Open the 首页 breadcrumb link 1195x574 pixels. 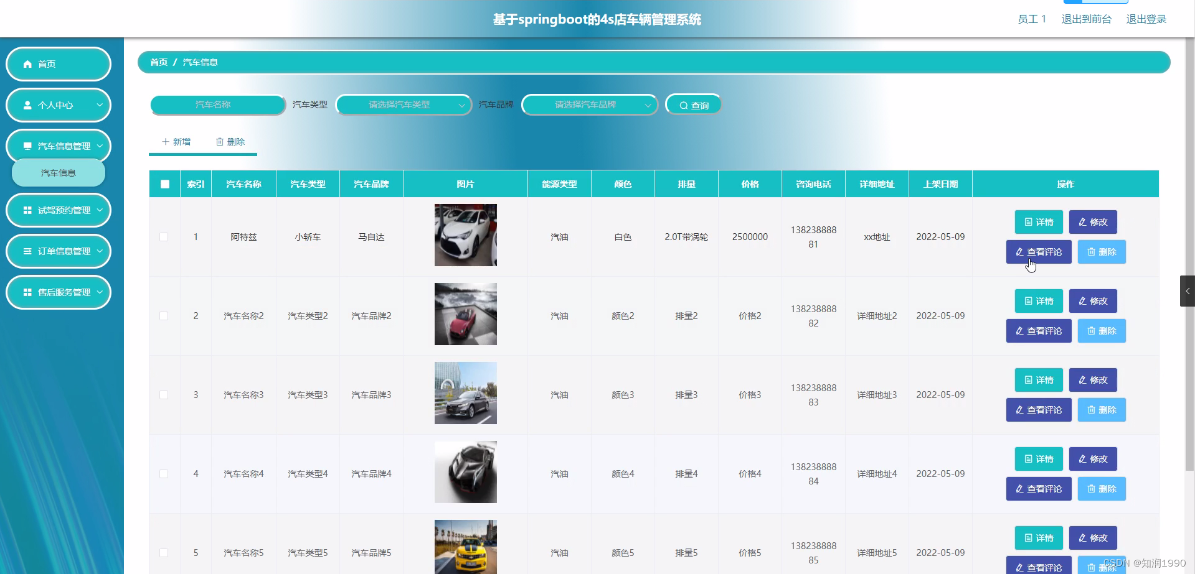coord(158,62)
